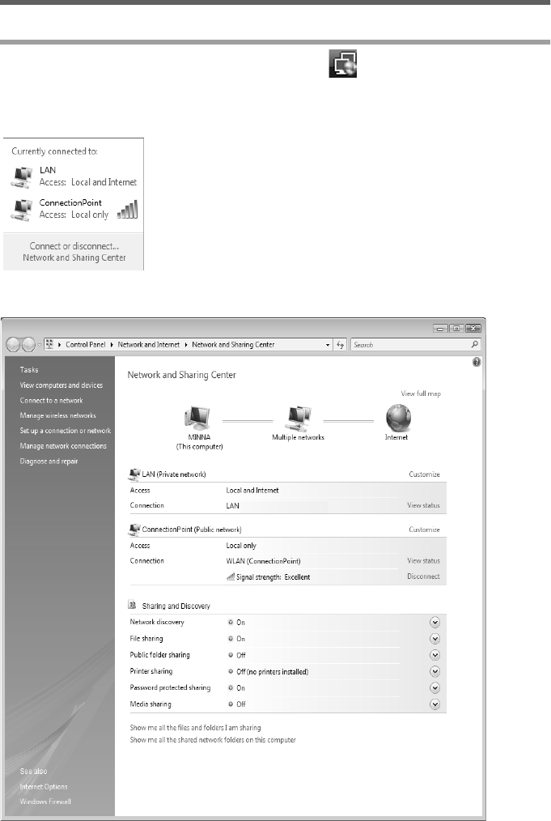
Task: Expand the Public folder sharing settings
Action: coord(434,655)
